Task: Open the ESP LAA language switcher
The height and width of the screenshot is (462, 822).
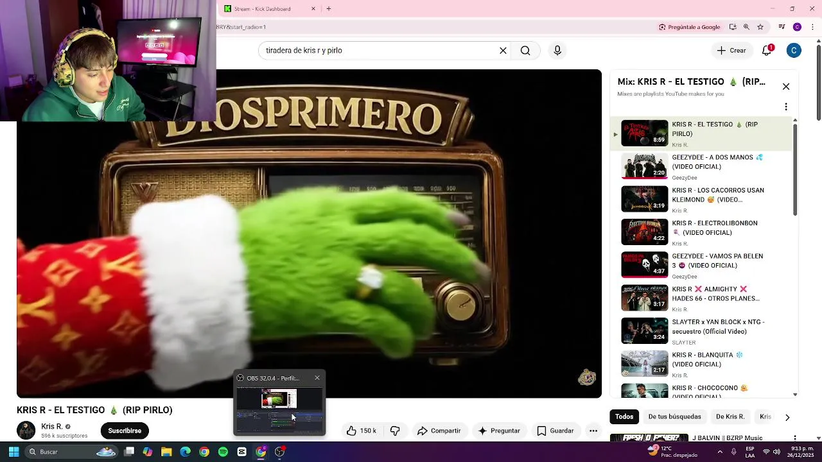Action: [750, 452]
